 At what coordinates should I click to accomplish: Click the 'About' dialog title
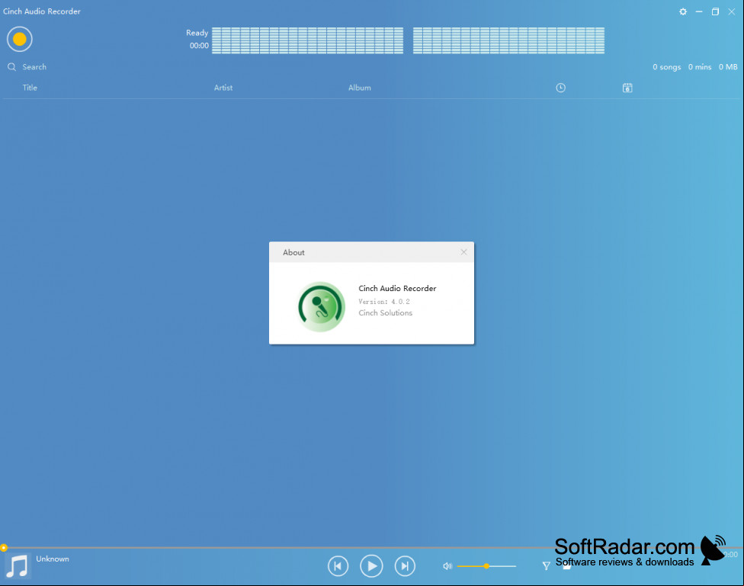293,252
